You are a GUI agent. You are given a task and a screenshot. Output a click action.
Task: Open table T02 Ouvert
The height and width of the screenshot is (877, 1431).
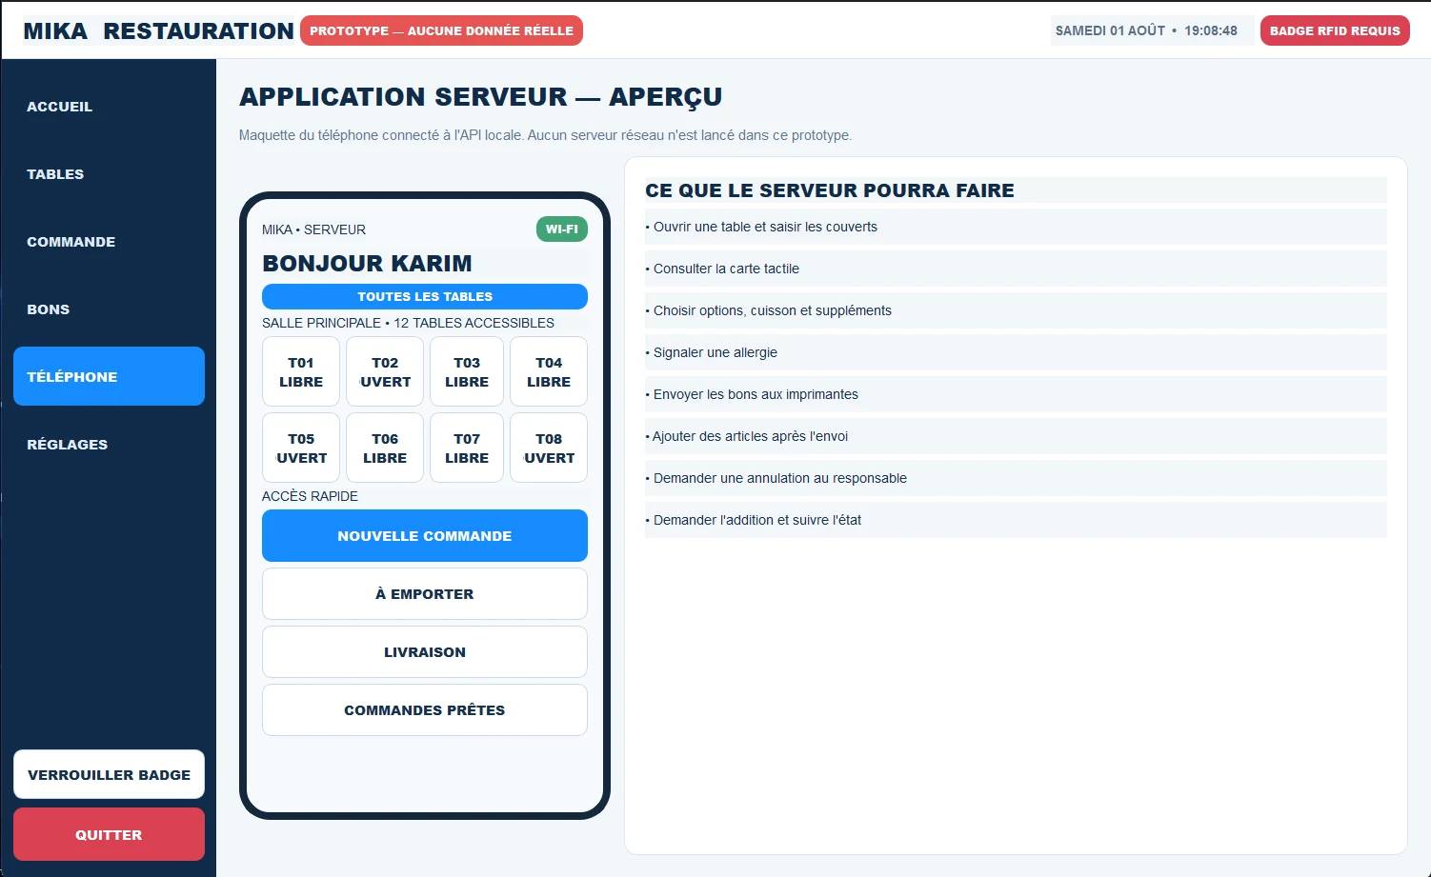(385, 371)
